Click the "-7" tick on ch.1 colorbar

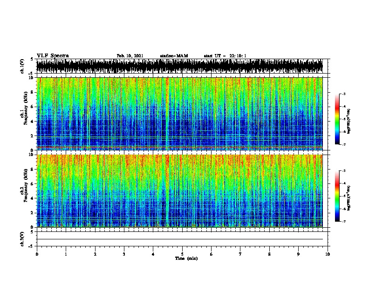point(343,144)
